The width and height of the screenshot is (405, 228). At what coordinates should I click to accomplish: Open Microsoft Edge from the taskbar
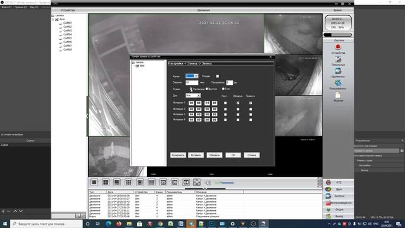(108, 224)
